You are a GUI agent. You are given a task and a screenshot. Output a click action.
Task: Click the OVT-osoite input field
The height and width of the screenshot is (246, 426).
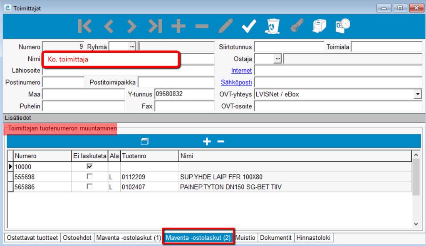click(x=338, y=106)
